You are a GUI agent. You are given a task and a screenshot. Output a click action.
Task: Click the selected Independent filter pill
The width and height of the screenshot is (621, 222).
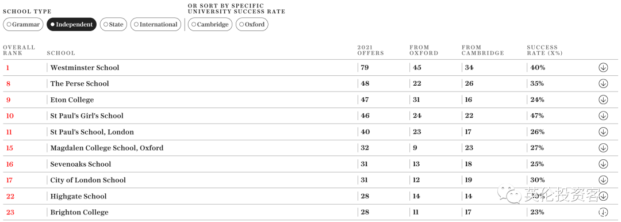[x=71, y=25]
